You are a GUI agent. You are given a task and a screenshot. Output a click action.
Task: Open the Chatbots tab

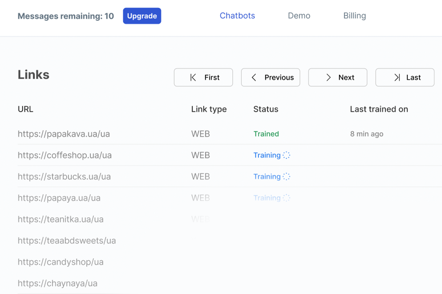pyautogui.click(x=237, y=16)
